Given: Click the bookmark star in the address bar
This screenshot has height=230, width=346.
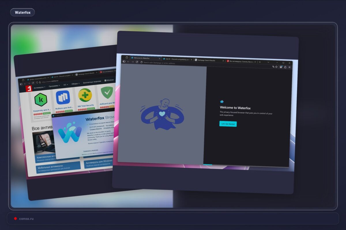Looking at the screenshot, I should pos(276,66).
